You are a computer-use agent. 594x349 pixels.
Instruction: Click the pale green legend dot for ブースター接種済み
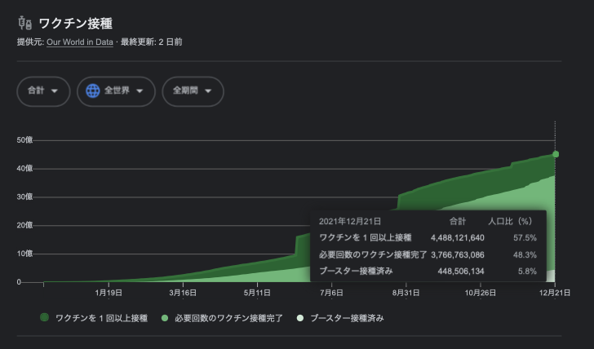pyautogui.click(x=300, y=318)
